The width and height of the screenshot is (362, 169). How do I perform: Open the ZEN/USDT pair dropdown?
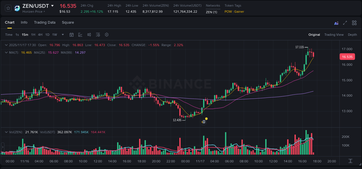(x=53, y=5)
